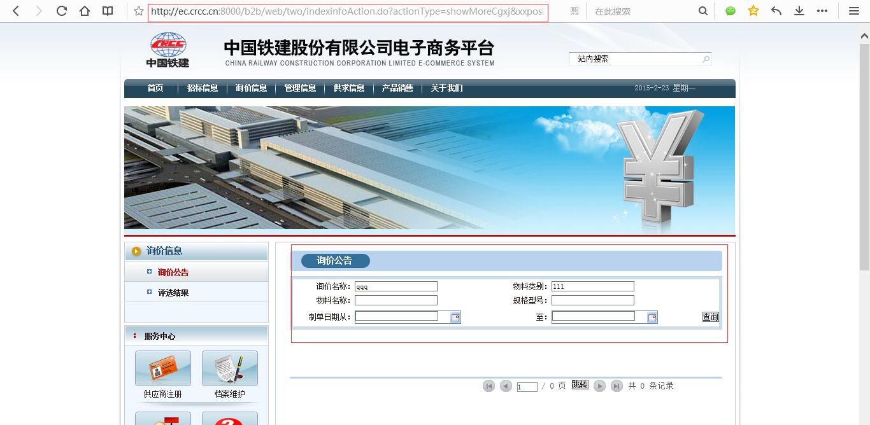Focus the 询价名称 input field
Screen dimensions: 870x425
396,286
